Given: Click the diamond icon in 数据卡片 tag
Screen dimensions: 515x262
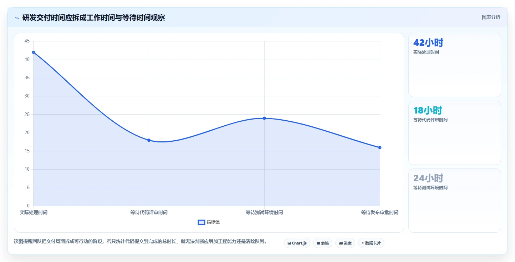Looking at the screenshot, I should pyautogui.click(x=363, y=243).
